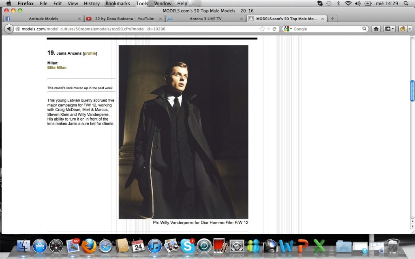
Task: Expand the Google search engine selector
Action: [287, 29]
